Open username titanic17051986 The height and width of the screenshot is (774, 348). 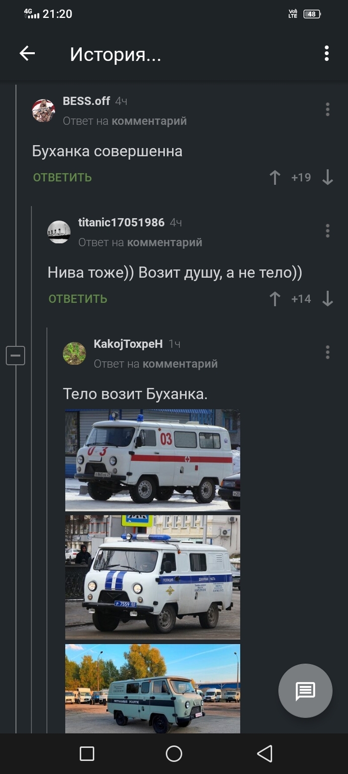pyautogui.click(x=121, y=222)
